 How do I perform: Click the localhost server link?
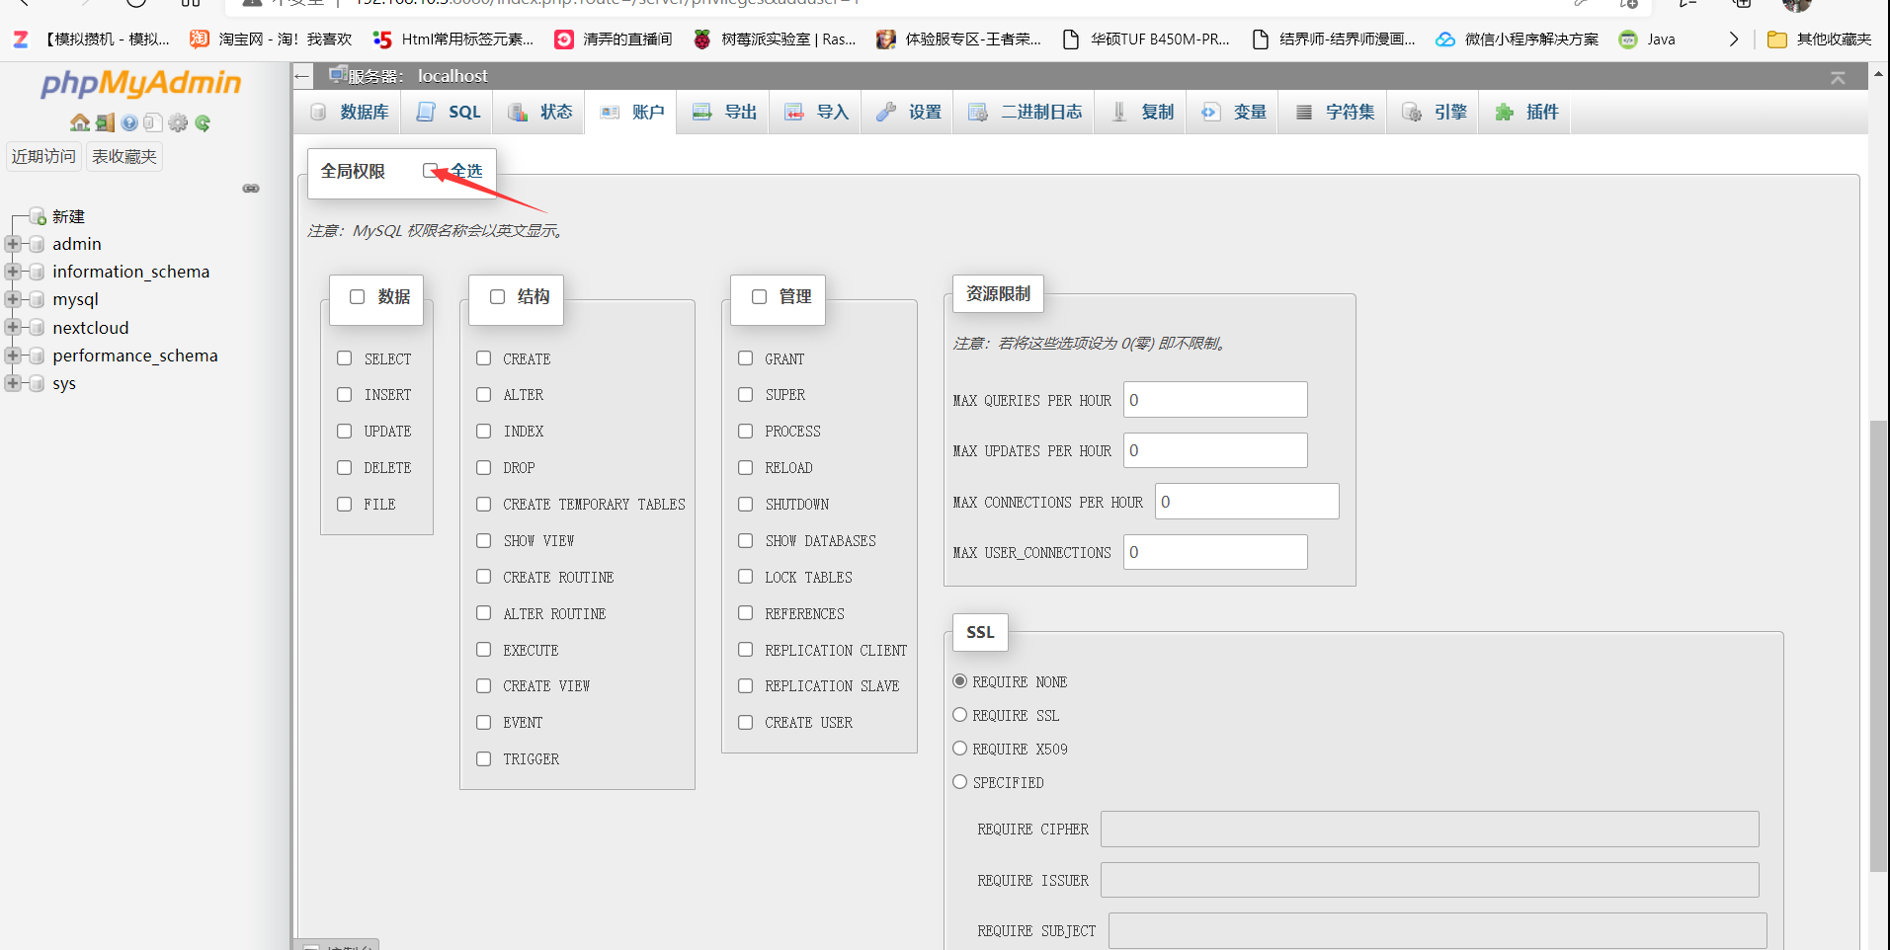(x=452, y=76)
